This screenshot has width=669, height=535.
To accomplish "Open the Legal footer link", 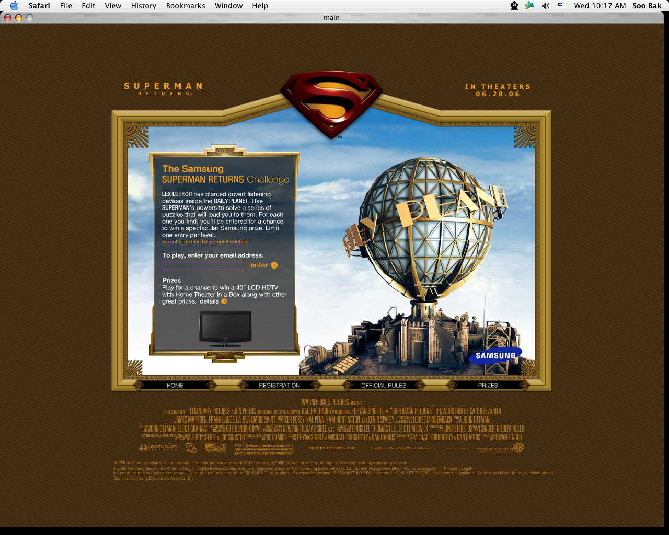I will 466,468.
